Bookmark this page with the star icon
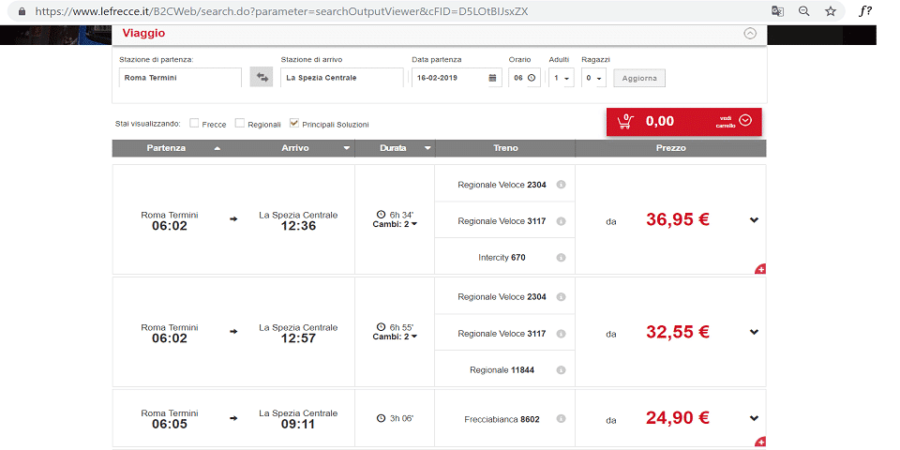The width and height of the screenshot is (900, 450). pos(830,11)
